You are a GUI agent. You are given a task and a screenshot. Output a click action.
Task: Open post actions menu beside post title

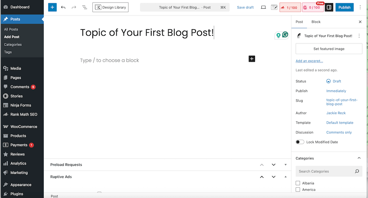pos(359,36)
